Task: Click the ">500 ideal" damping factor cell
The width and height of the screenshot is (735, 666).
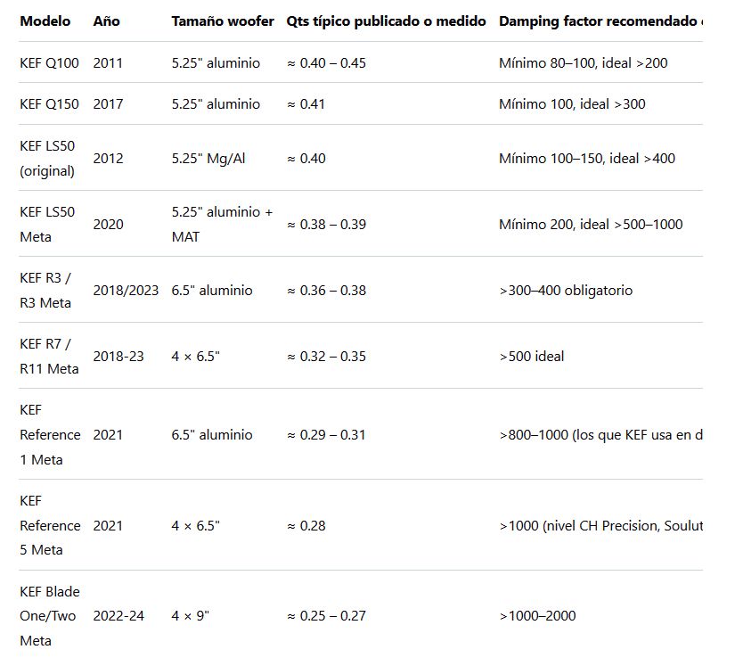Action: 532,357
